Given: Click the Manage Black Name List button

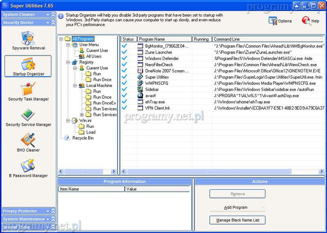Looking at the screenshot, I should coord(237,220).
